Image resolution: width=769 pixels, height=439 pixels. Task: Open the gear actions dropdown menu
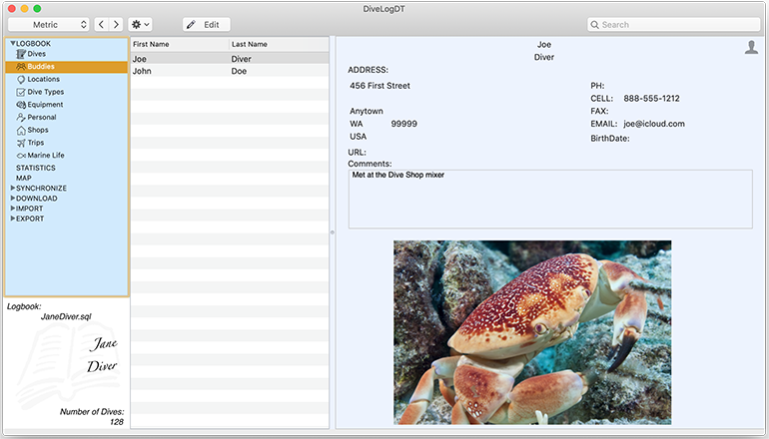tap(141, 24)
